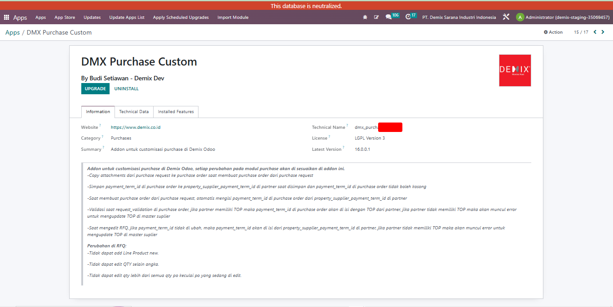Open conversations icon with 106 badge

point(392,17)
